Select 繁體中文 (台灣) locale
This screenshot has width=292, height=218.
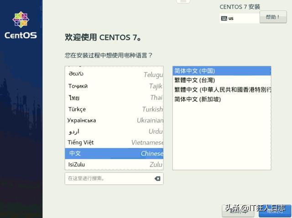[222, 80]
